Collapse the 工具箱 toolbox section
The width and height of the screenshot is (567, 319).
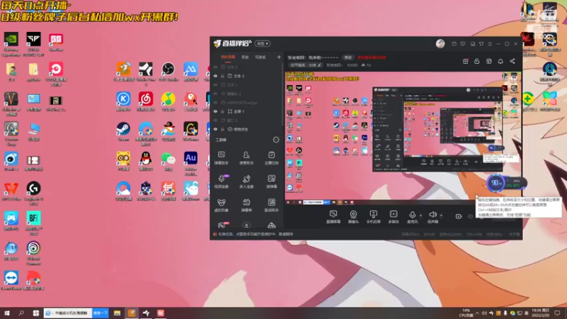tap(276, 140)
